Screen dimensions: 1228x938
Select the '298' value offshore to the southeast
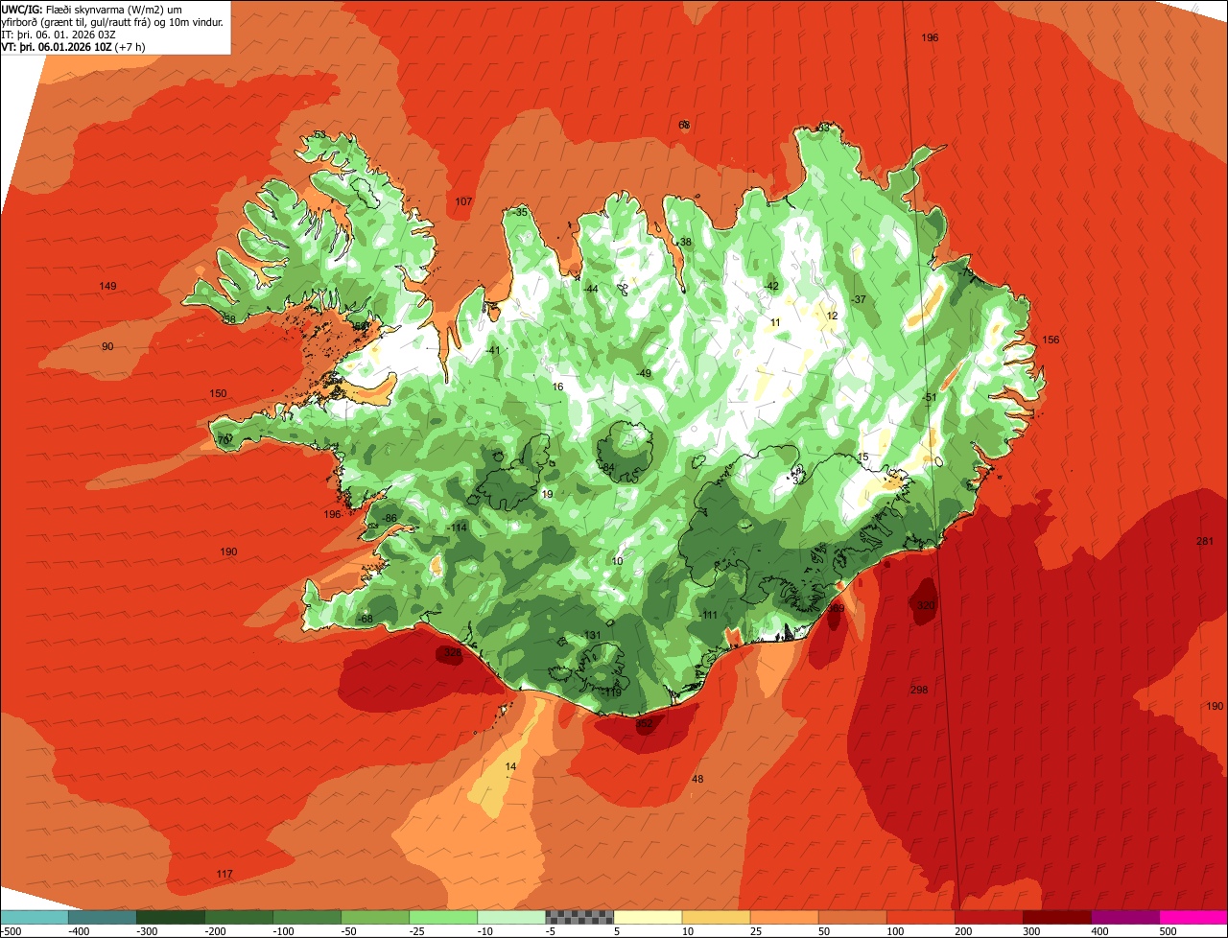(x=918, y=690)
